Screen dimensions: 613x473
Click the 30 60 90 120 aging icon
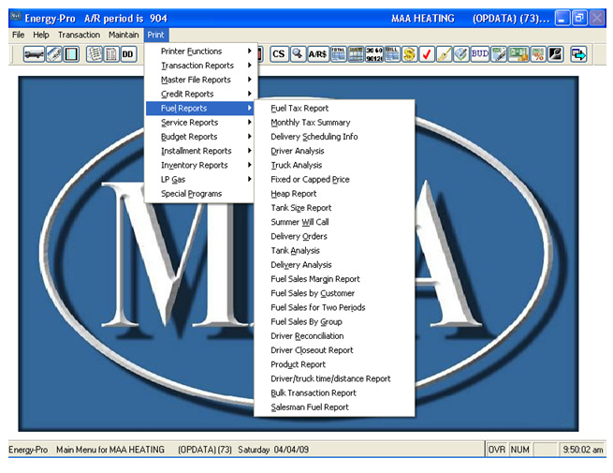373,54
